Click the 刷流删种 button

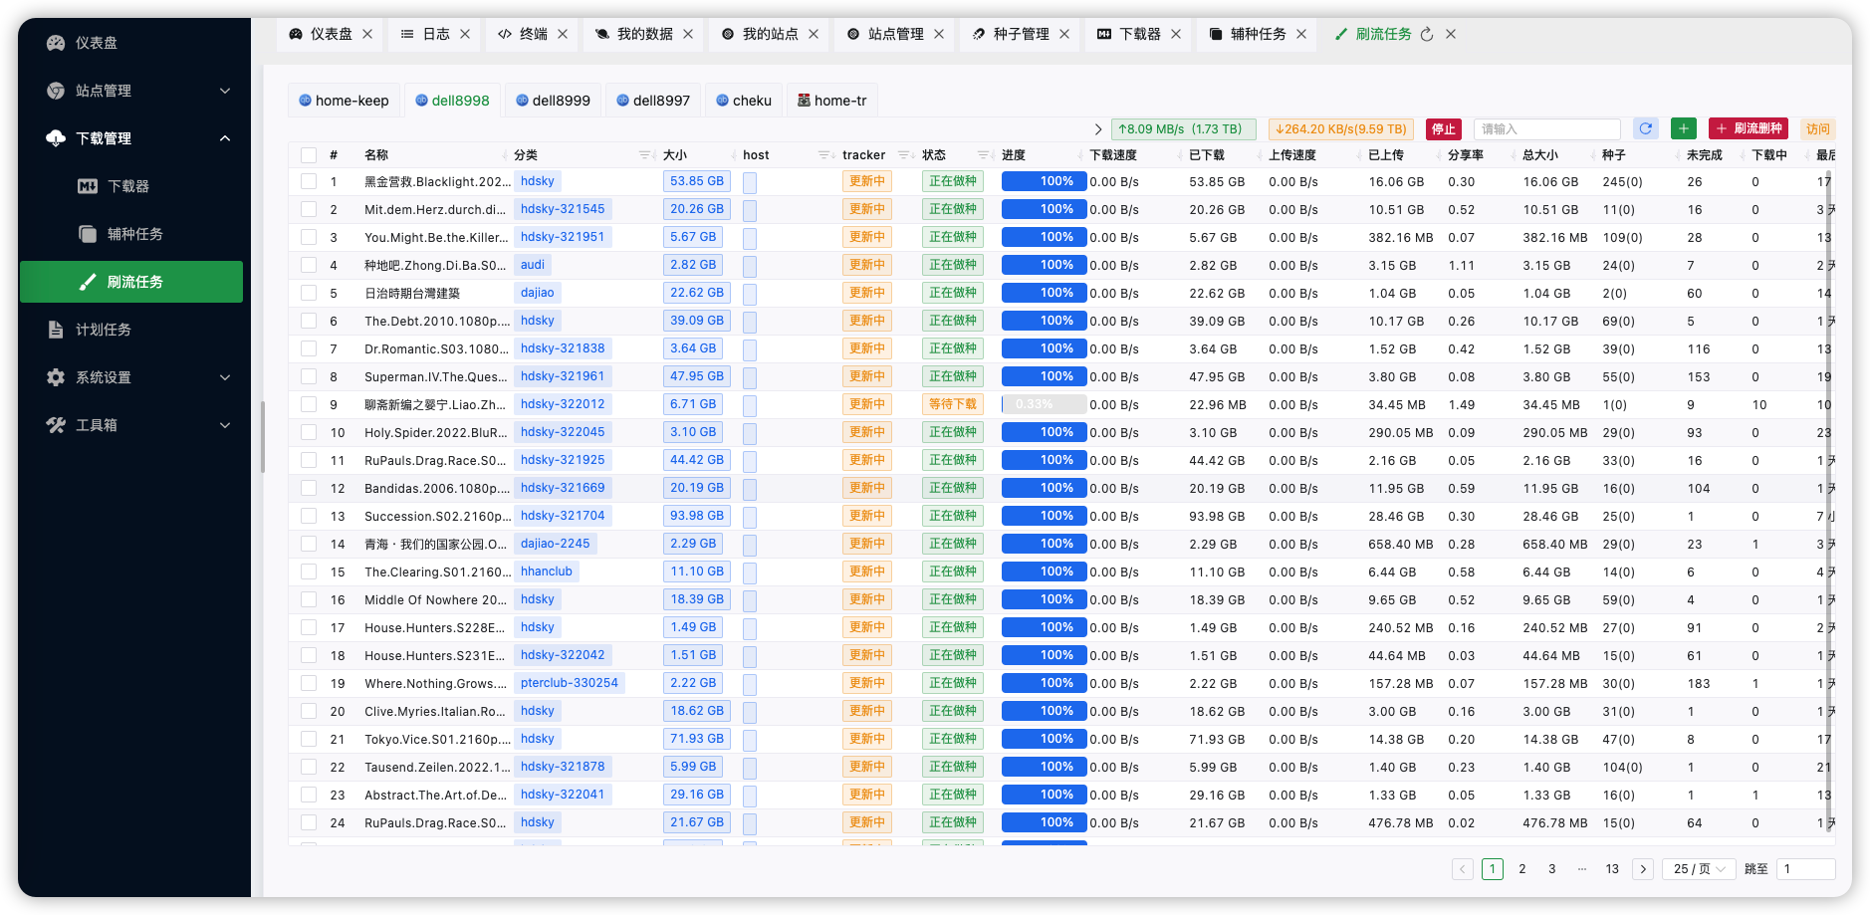point(1749,128)
